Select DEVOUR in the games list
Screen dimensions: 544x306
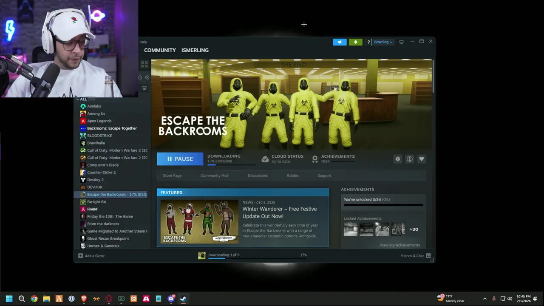point(95,187)
